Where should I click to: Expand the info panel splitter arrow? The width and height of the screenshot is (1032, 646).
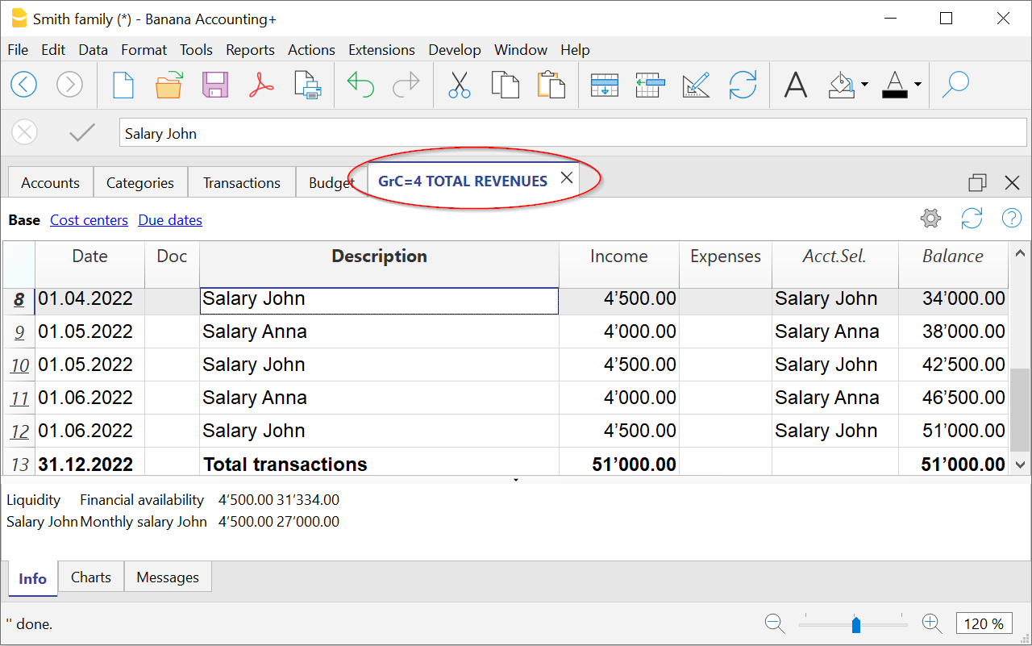click(516, 480)
